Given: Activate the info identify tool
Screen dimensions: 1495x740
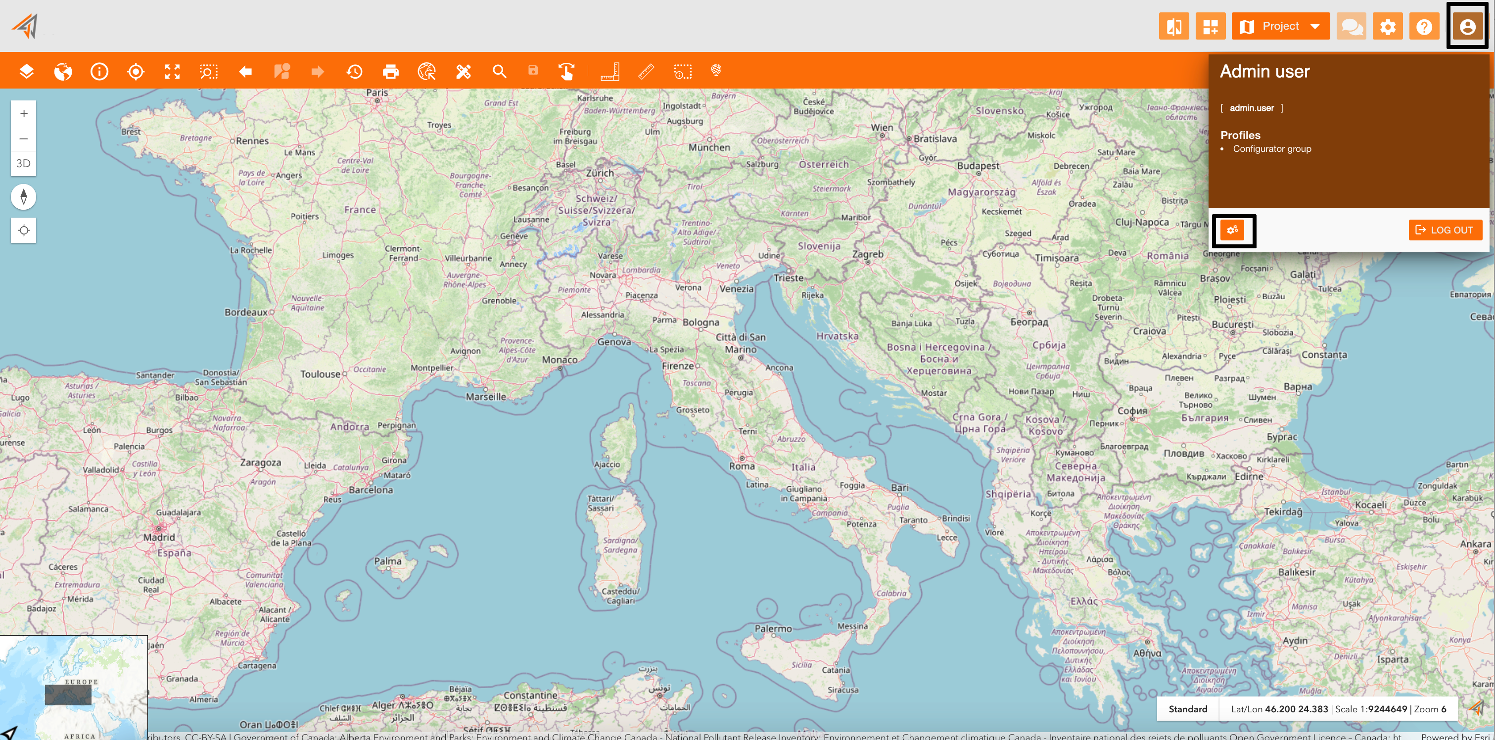Looking at the screenshot, I should click(99, 71).
